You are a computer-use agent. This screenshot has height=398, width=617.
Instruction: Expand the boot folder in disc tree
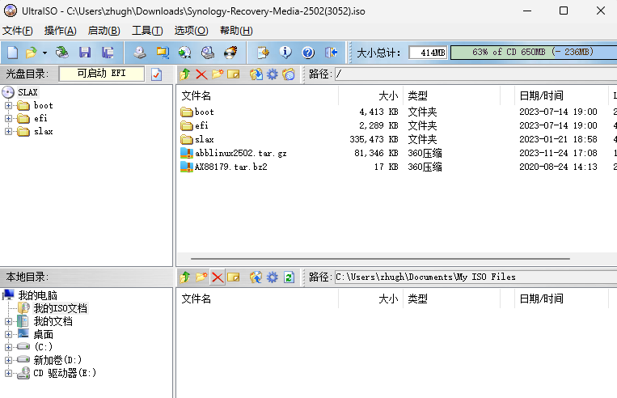(8, 105)
